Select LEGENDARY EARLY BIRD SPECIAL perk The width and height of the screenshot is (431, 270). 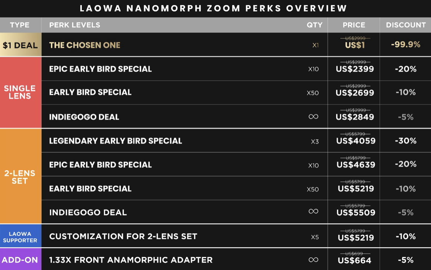tap(116, 141)
